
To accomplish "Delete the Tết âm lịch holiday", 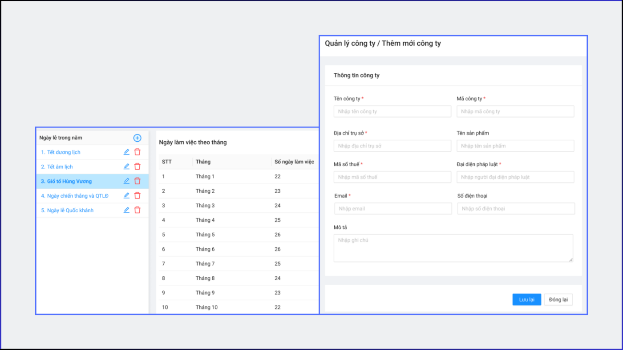I will pyautogui.click(x=138, y=167).
